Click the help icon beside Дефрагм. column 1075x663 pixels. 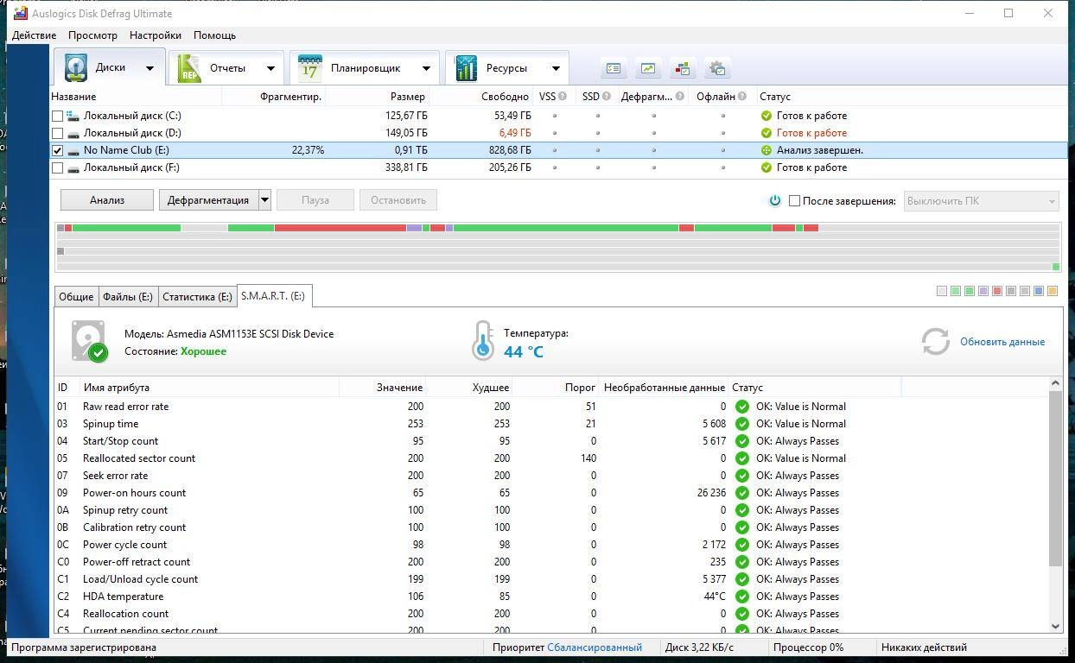[x=680, y=97]
